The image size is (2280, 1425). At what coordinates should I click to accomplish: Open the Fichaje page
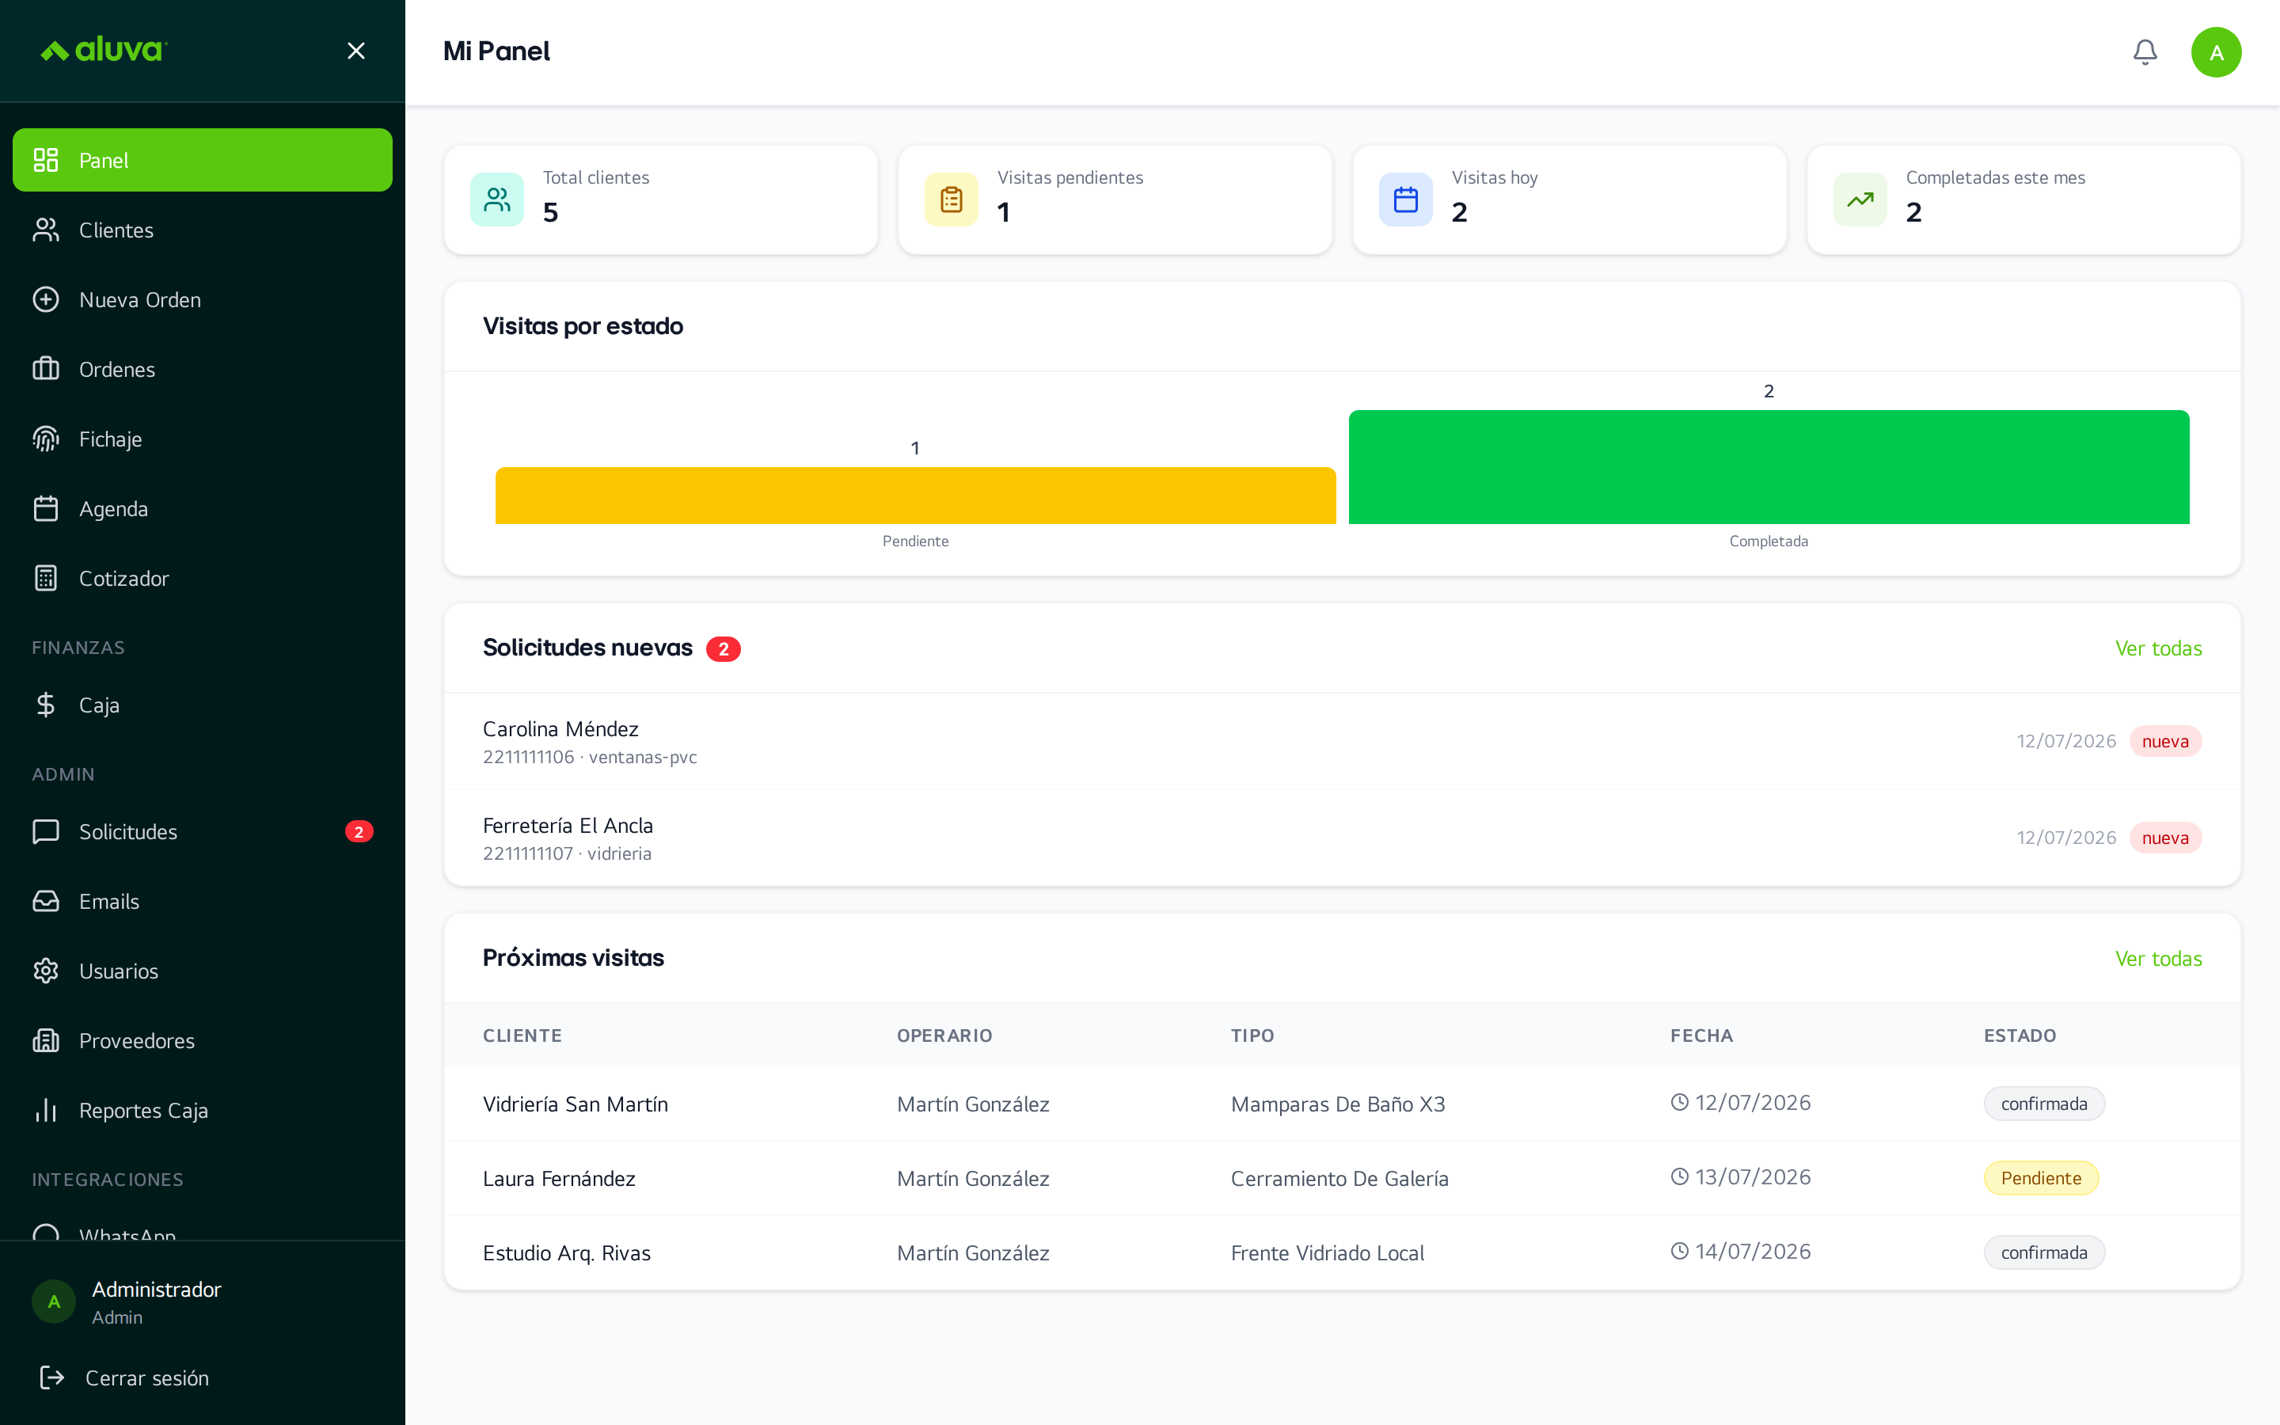(x=203, y=439)
